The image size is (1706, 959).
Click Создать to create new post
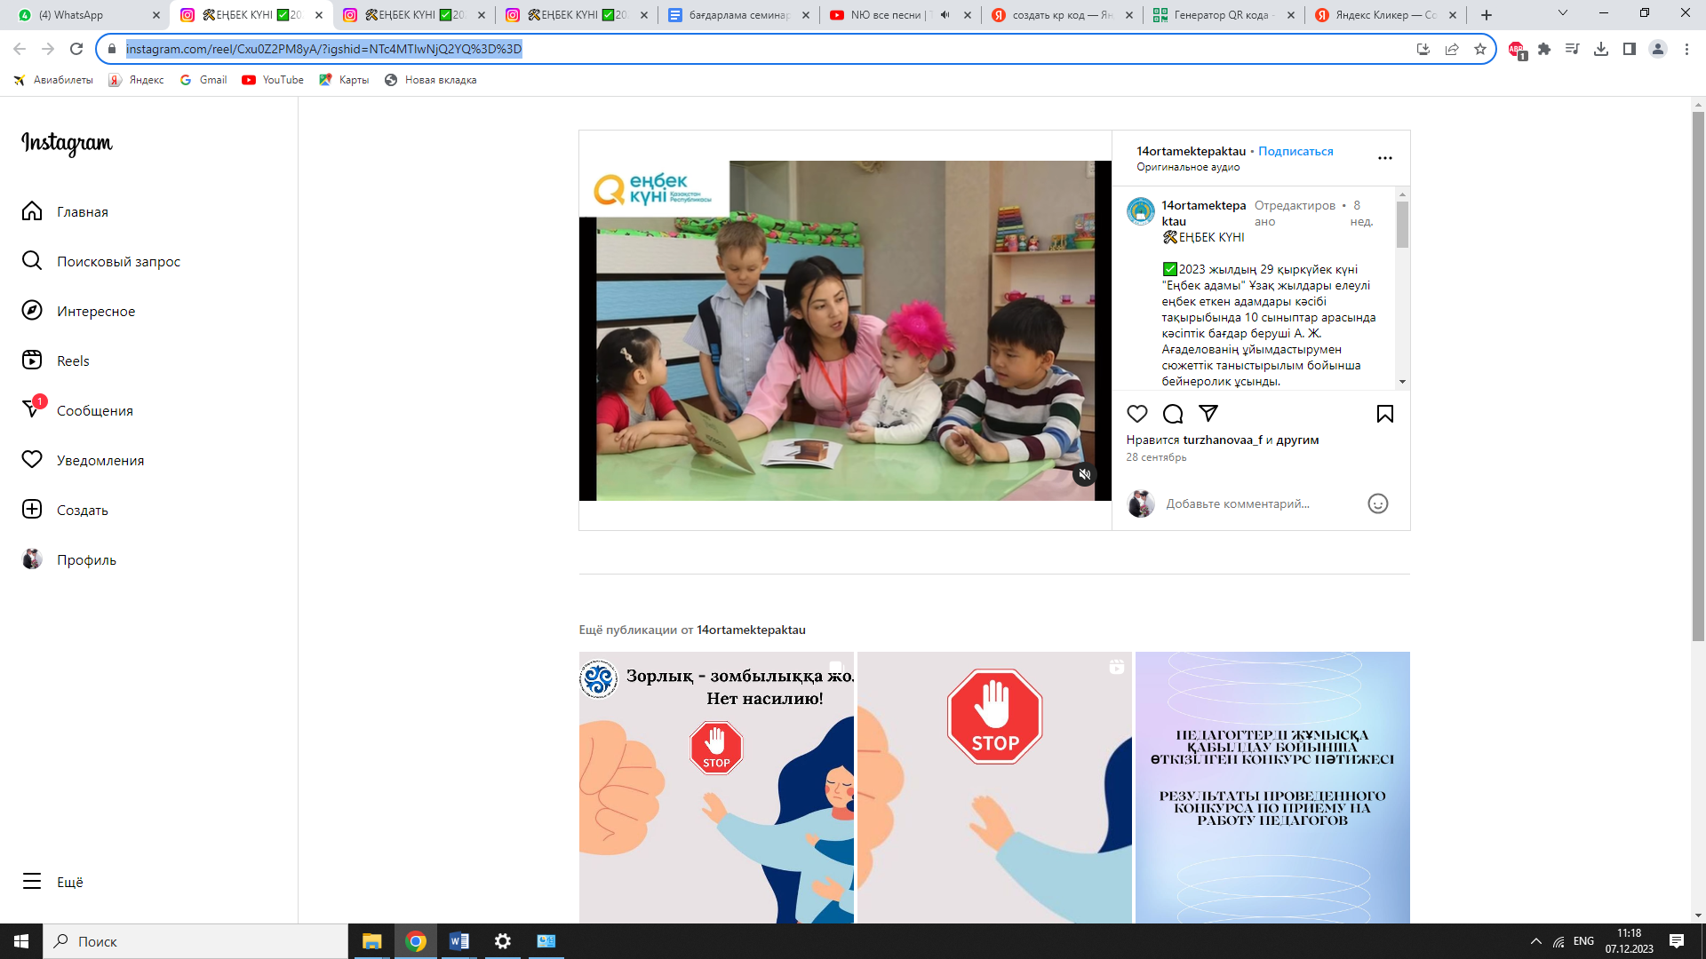tap(82, 510)
